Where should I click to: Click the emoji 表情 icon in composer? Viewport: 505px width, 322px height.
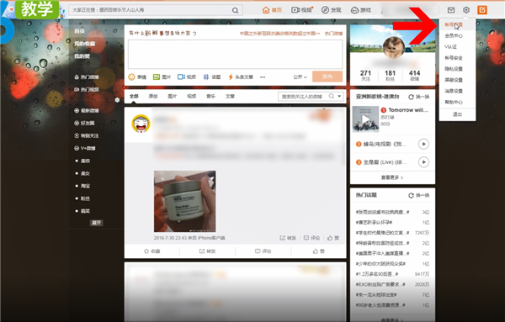131,77
